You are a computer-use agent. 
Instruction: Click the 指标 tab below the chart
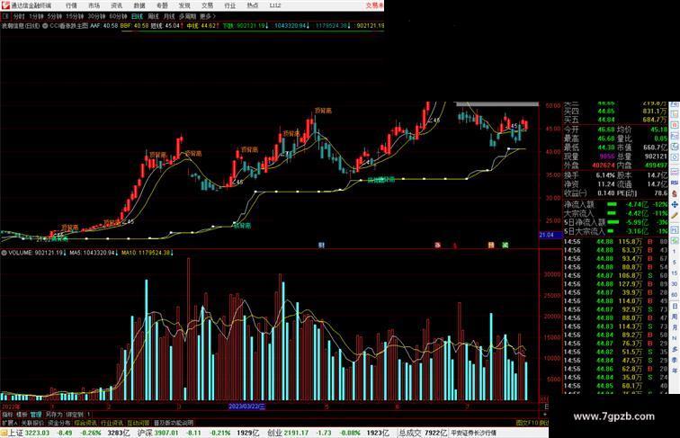click(x=7, y=415)
